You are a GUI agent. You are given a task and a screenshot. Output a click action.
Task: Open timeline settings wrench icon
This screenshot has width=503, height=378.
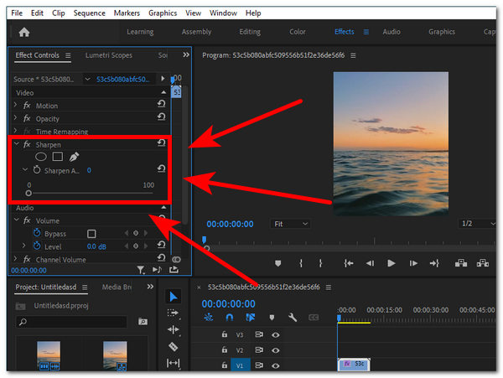click(x=293, y=318)
